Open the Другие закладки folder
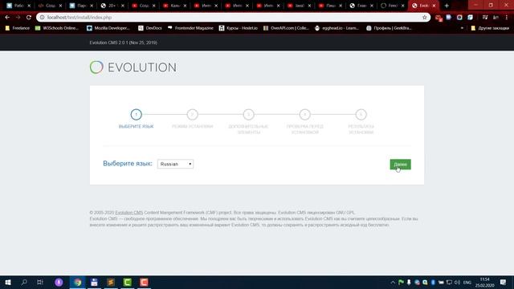514x289 pixels. pos(490,28)
